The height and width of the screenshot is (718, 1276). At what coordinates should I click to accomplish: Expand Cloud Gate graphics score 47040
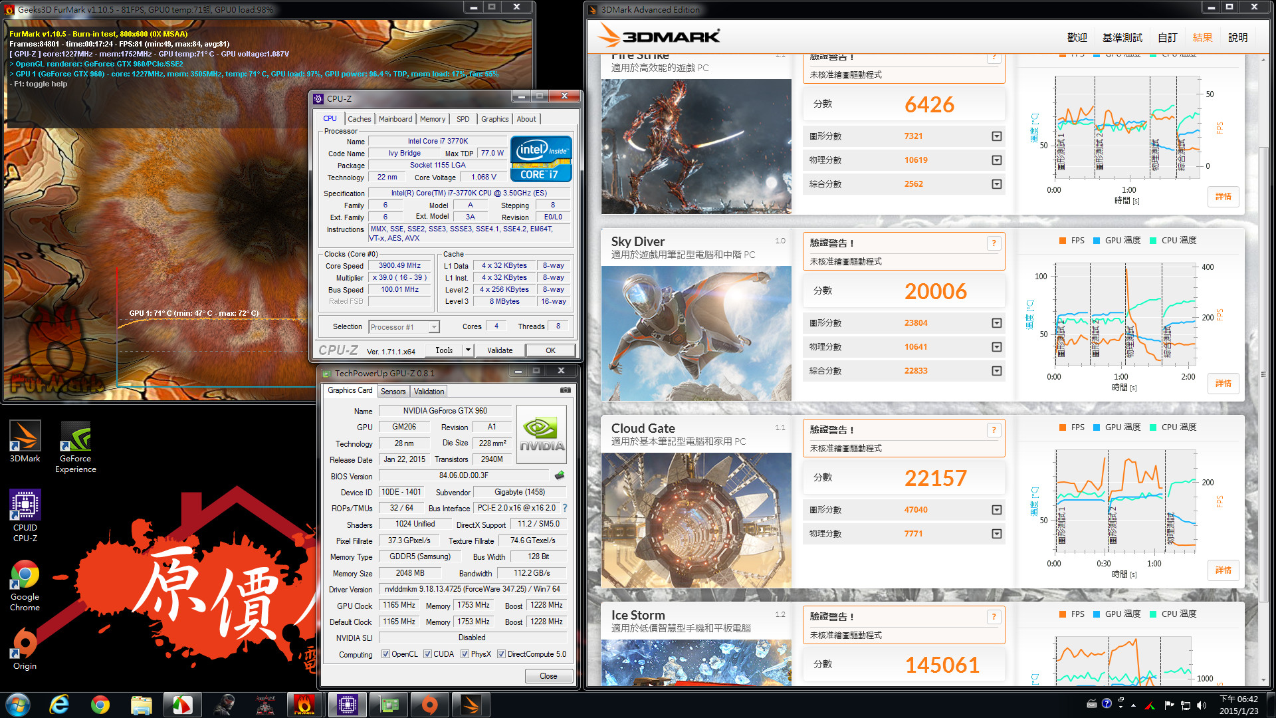pyautogui.click(x=997, y=510)
